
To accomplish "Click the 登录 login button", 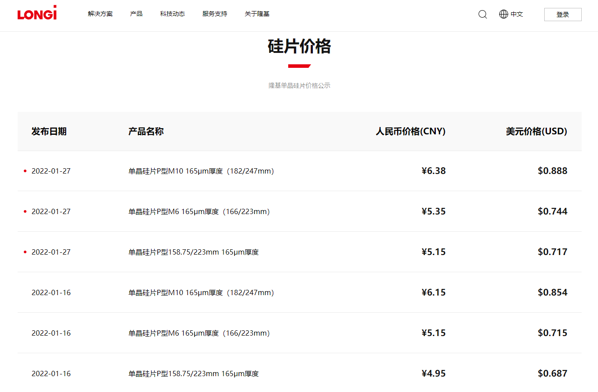I will click(562, 15).
